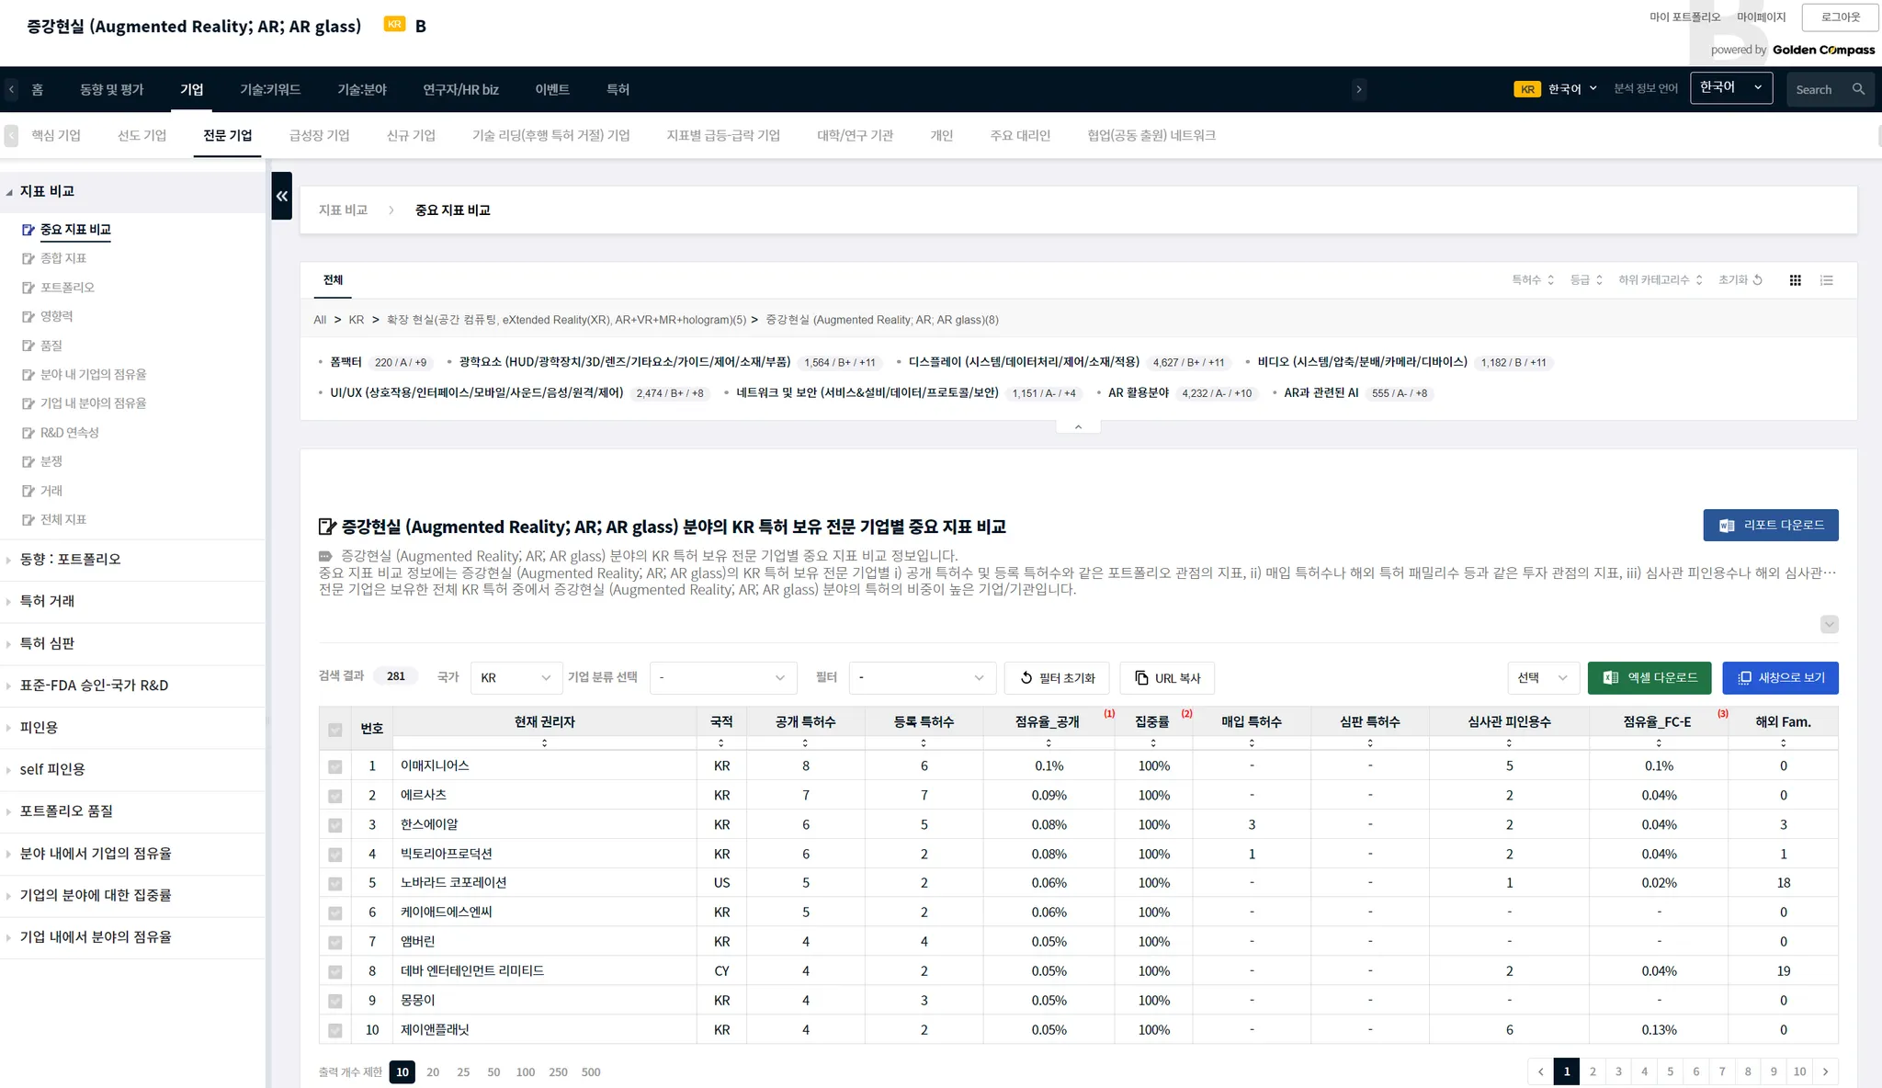
Task: Check the row for 한스에이알
Action: (335, 825)
